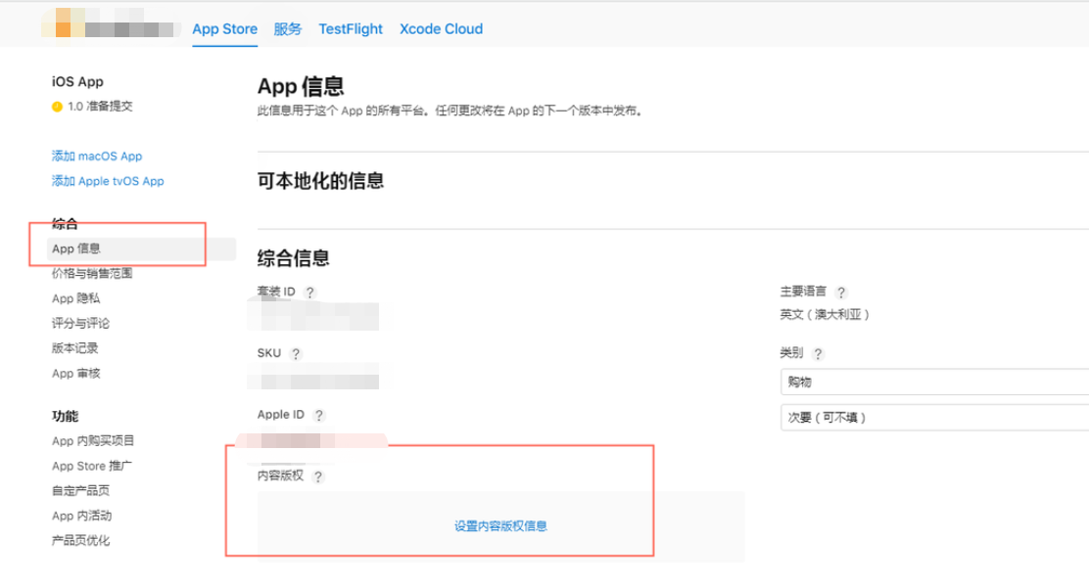1089x586 pixels.
Task: Open help icon next to 套装 ID
Action: coord(309,293)
